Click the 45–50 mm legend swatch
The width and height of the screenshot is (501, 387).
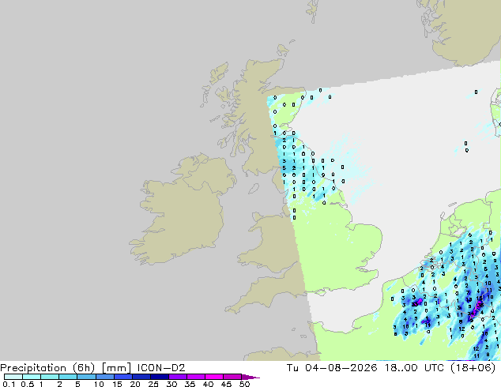[x=232, y=377]
